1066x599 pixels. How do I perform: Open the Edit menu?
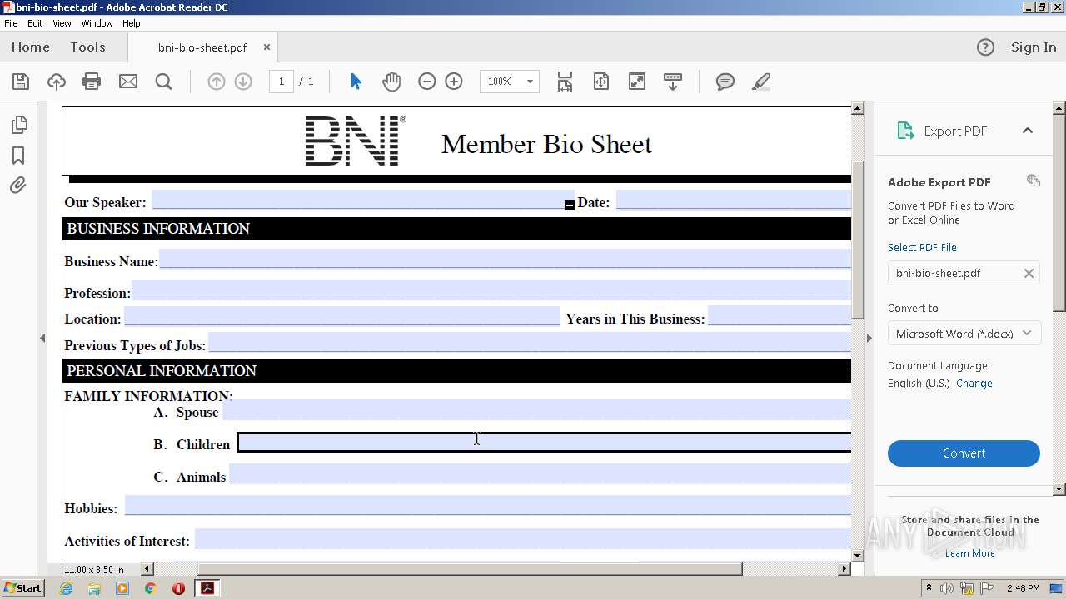[35, 23]
